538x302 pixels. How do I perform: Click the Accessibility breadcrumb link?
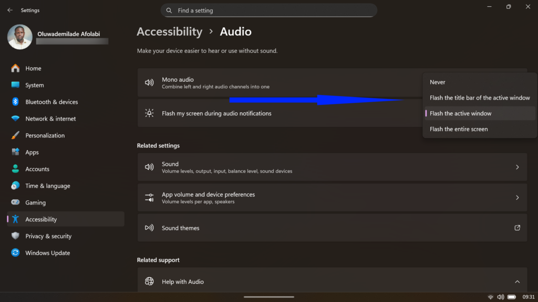pos(169,31)
